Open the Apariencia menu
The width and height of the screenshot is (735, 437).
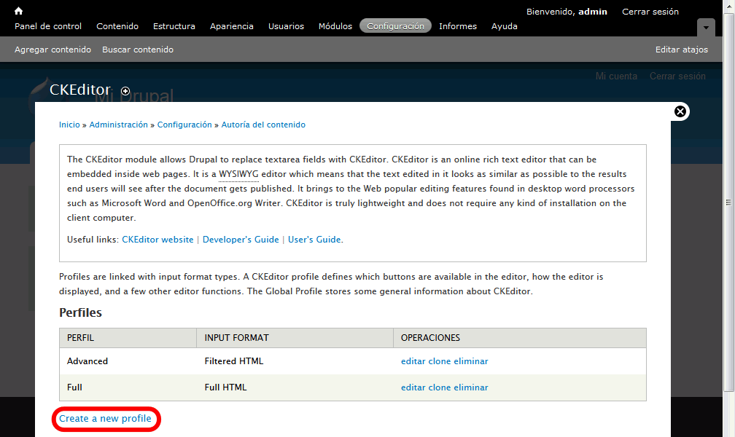pos(232,26)
